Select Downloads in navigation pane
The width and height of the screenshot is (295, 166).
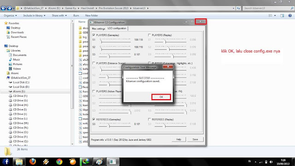(x=17, y=32)
